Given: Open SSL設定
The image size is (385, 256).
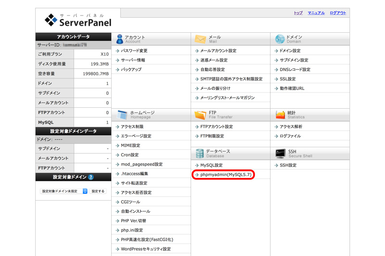Looking at the screenshot, I should click(287, 79).
